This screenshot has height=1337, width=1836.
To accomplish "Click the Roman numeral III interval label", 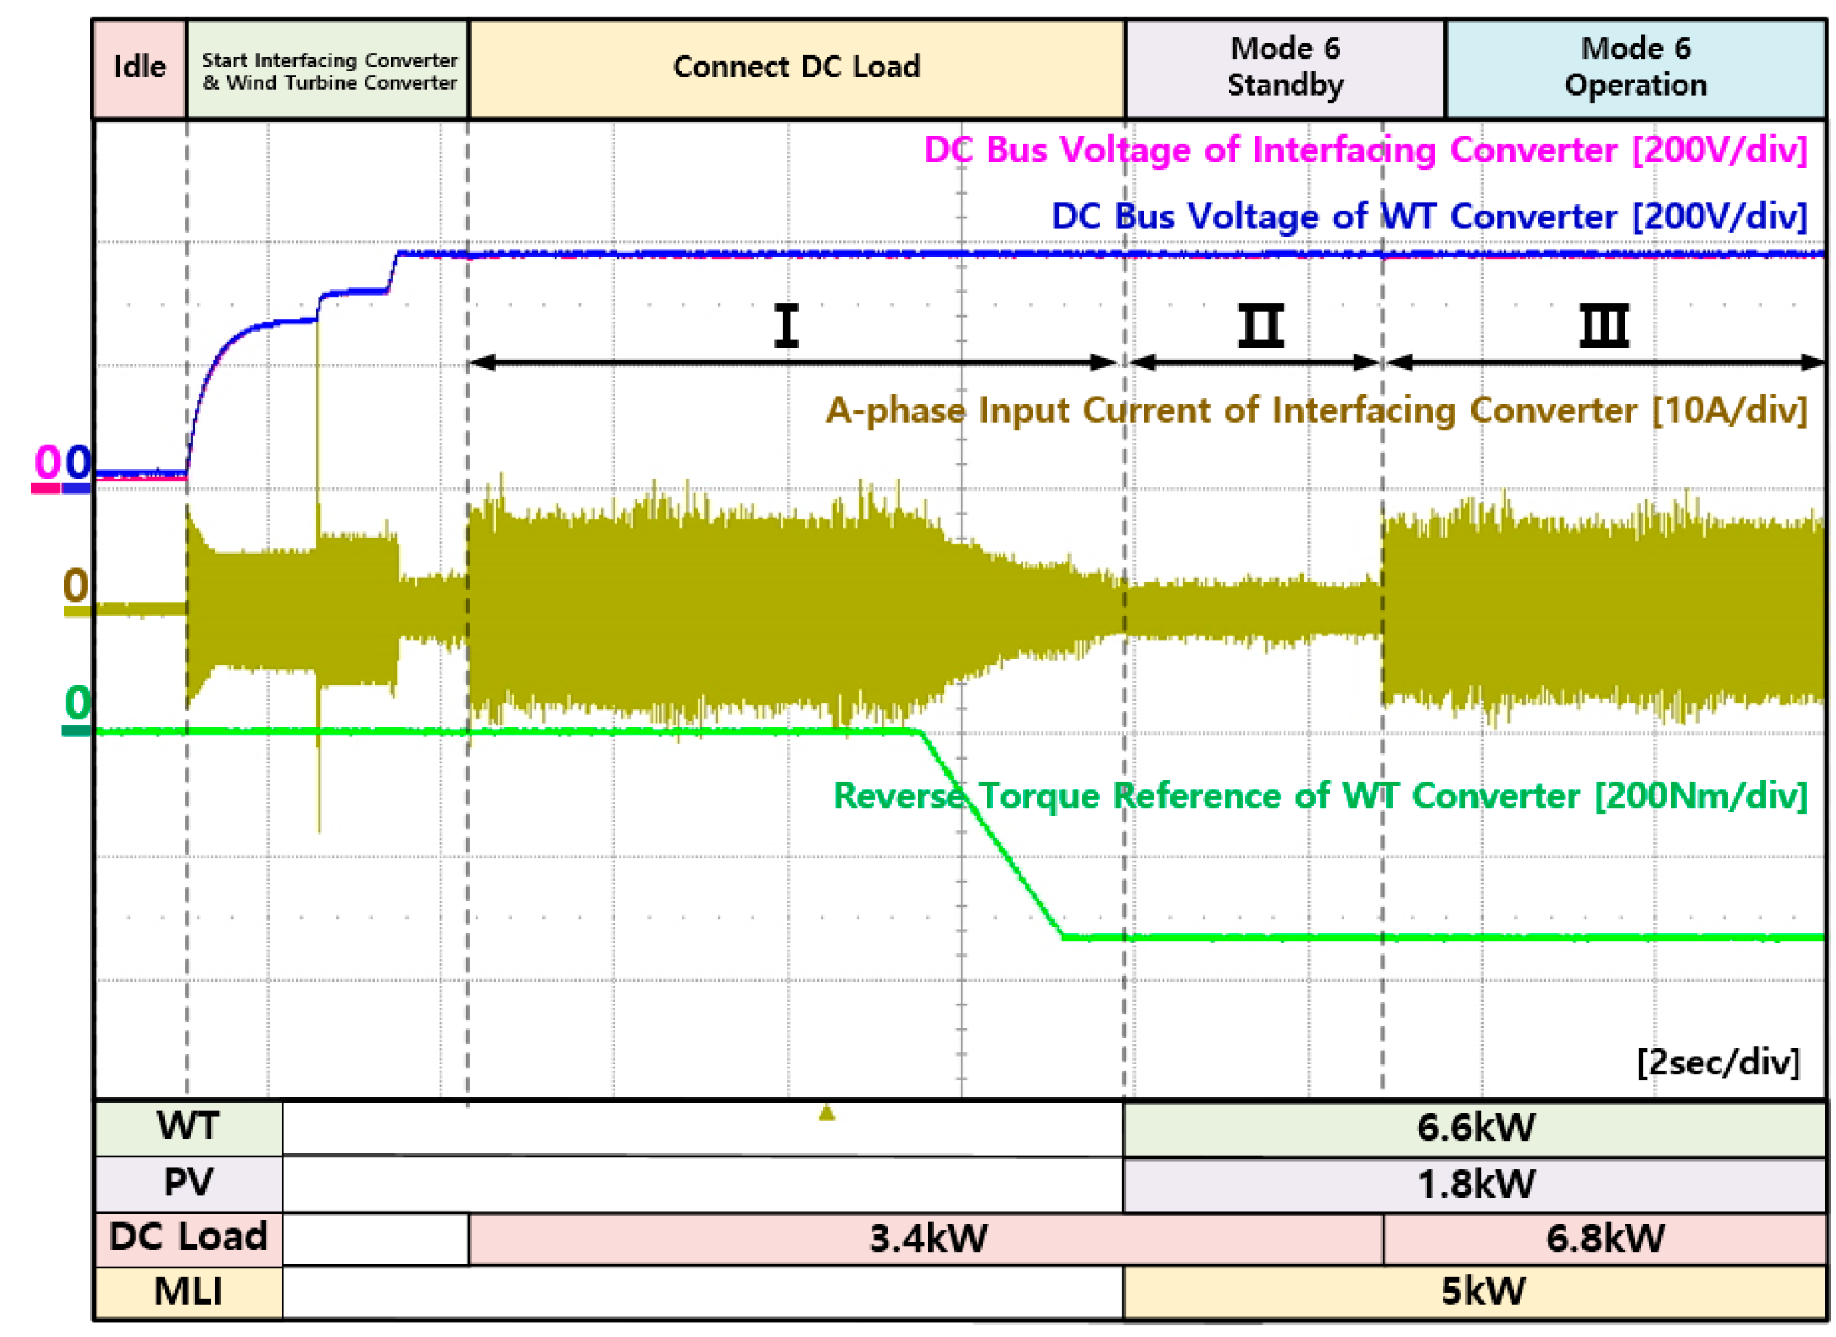I will (1604, 325).
